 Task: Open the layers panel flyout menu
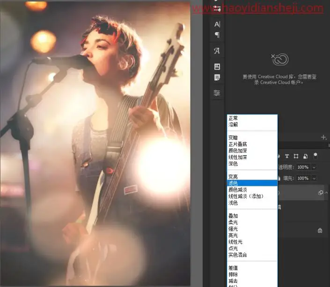pyautogui.click(x=329, y=145)
